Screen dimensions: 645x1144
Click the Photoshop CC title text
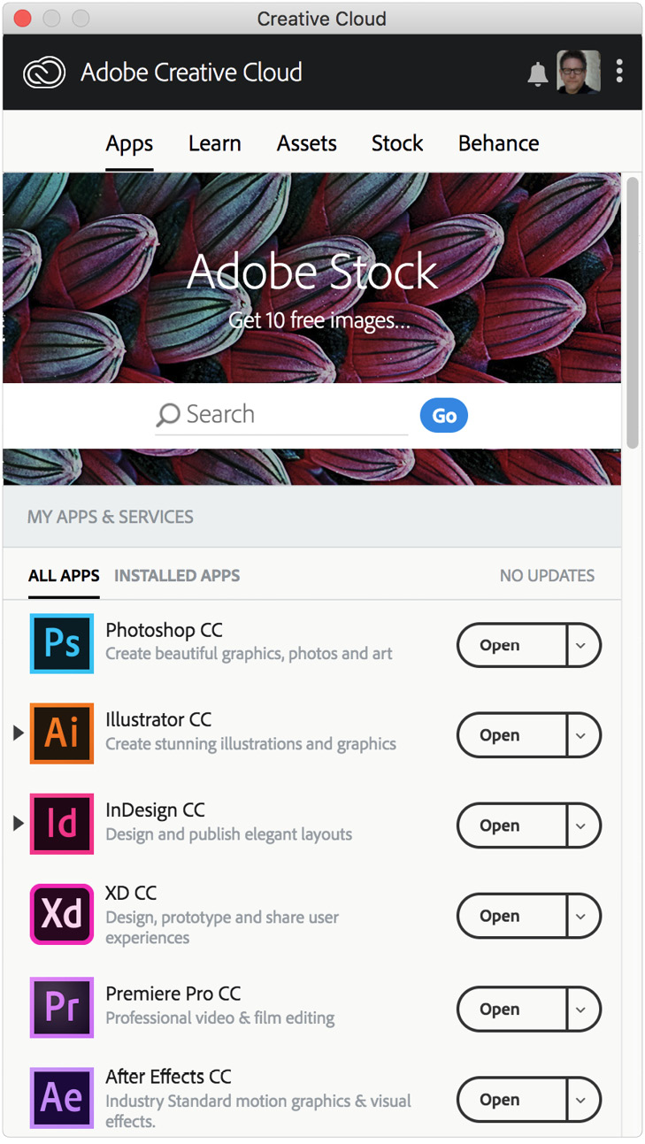coord(164,631)
